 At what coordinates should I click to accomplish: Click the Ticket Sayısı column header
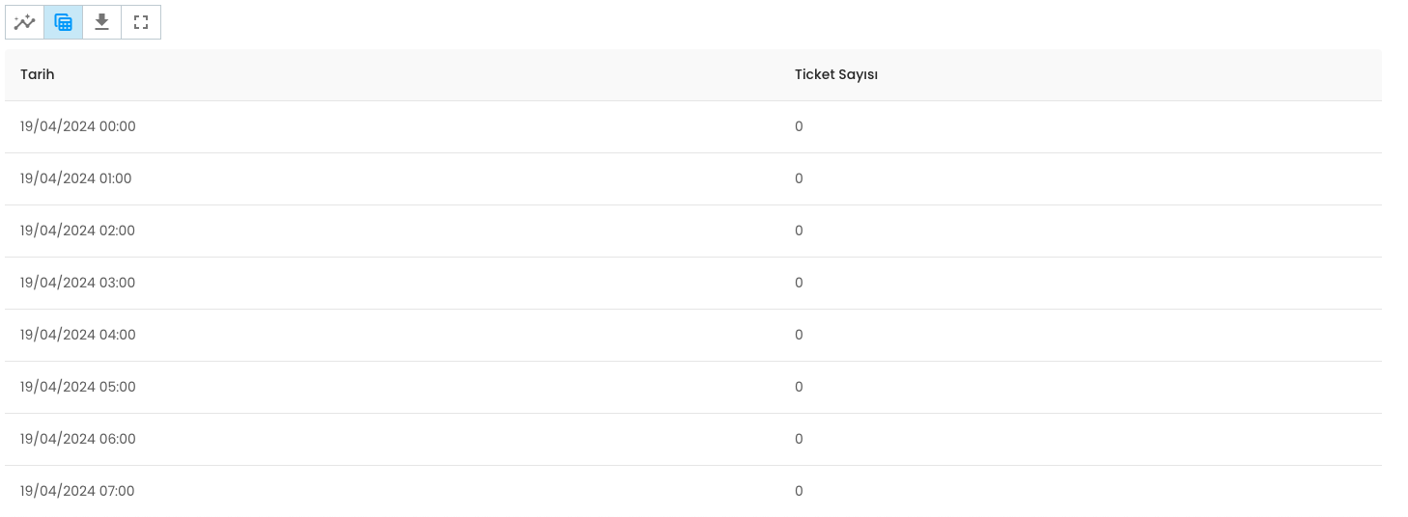(x=836, y=74)
